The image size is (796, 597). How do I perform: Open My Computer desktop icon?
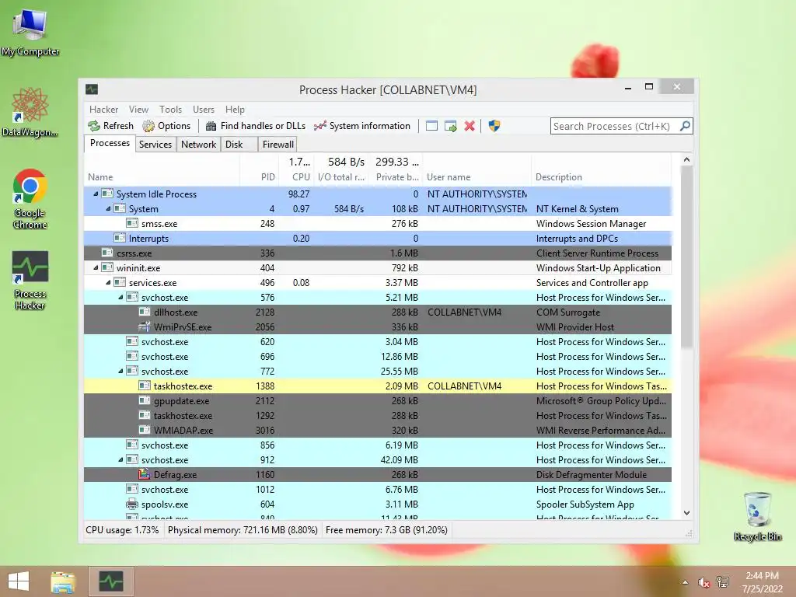pyautogui.click(x=30, y=33)
